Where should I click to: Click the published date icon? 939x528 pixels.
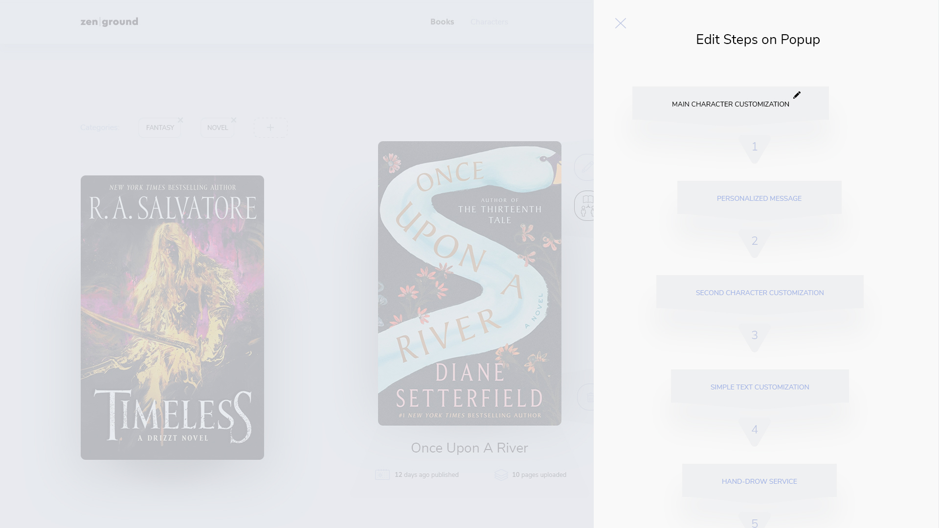(382, 475)
